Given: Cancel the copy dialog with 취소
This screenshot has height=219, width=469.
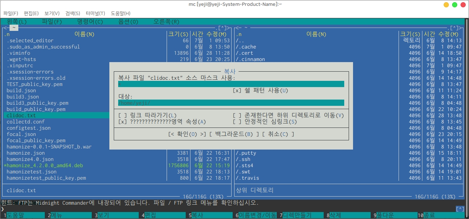Looking at the screenshot, I should point(278,134).
